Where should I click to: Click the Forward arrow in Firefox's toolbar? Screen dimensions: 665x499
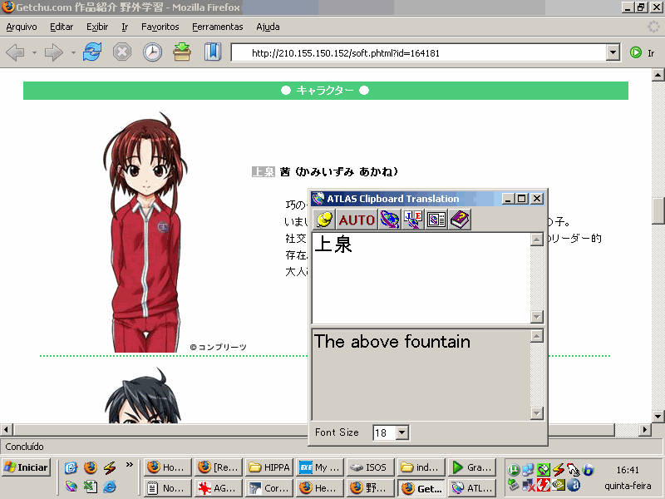53,52
